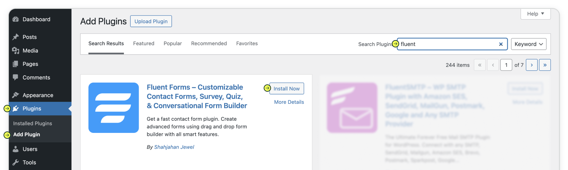Select Add Plugin submenu item
The image size is (568, 170).
[27, 134]
